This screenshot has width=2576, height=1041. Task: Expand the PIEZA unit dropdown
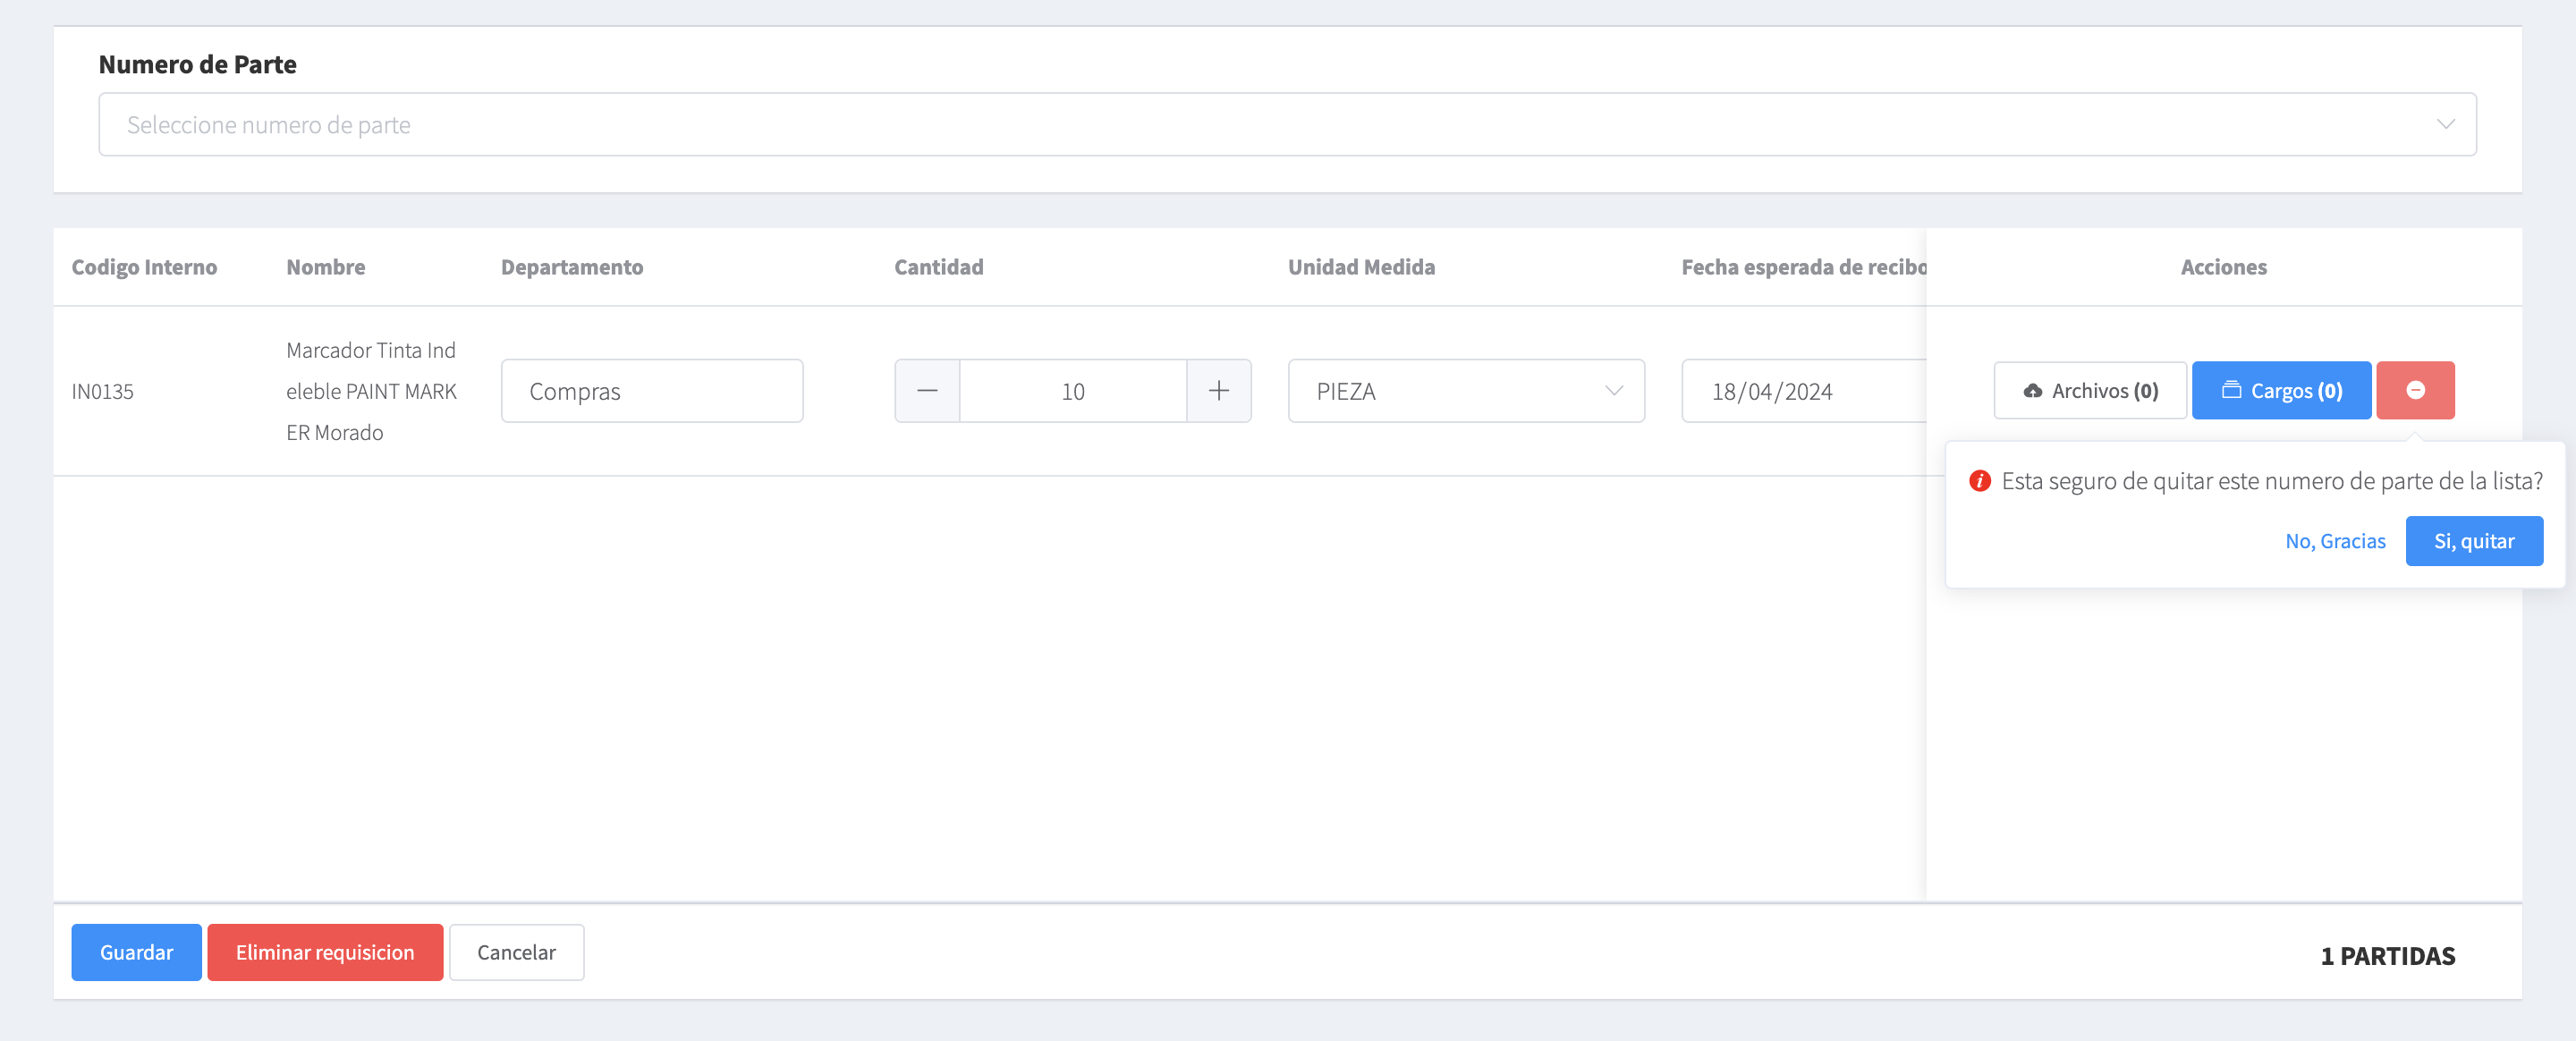[x=1465, y=391]
